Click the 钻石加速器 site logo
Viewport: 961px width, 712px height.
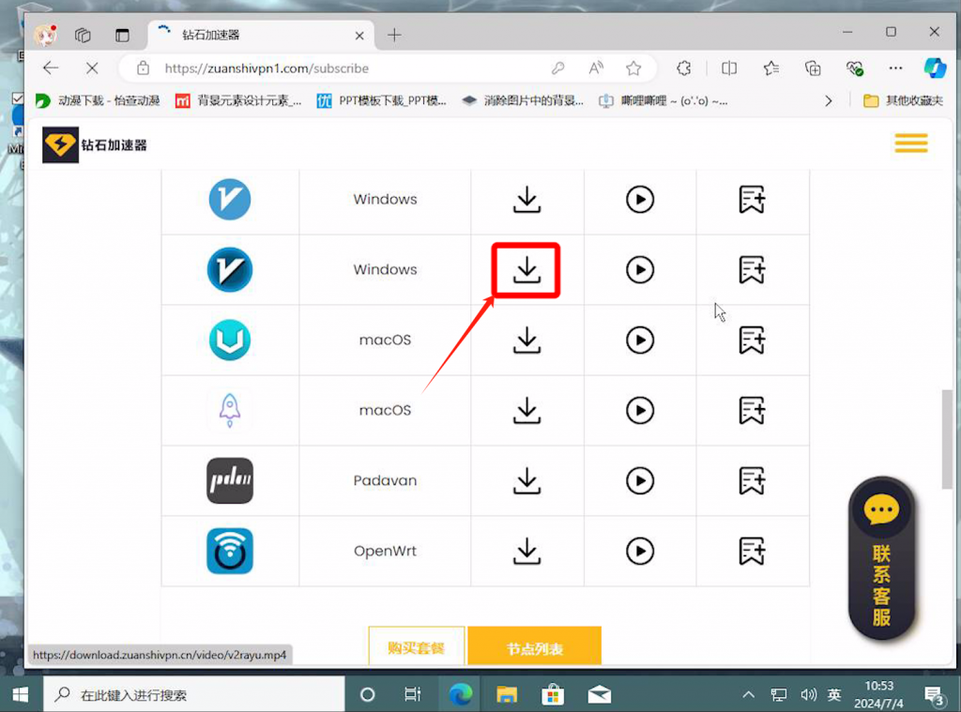pos(95,145)
